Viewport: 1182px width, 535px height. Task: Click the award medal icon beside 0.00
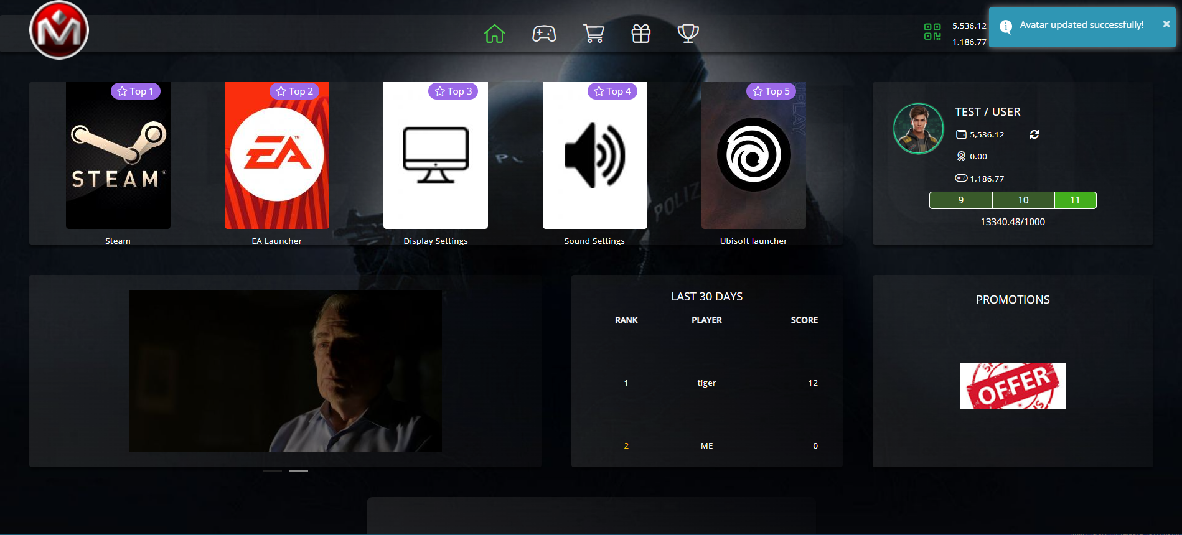pyautogui.click(x=962, y=156)
